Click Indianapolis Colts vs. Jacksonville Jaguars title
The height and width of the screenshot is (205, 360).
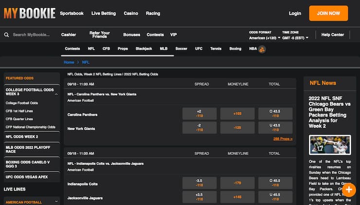pyautogui.click(x=106, y=164)
